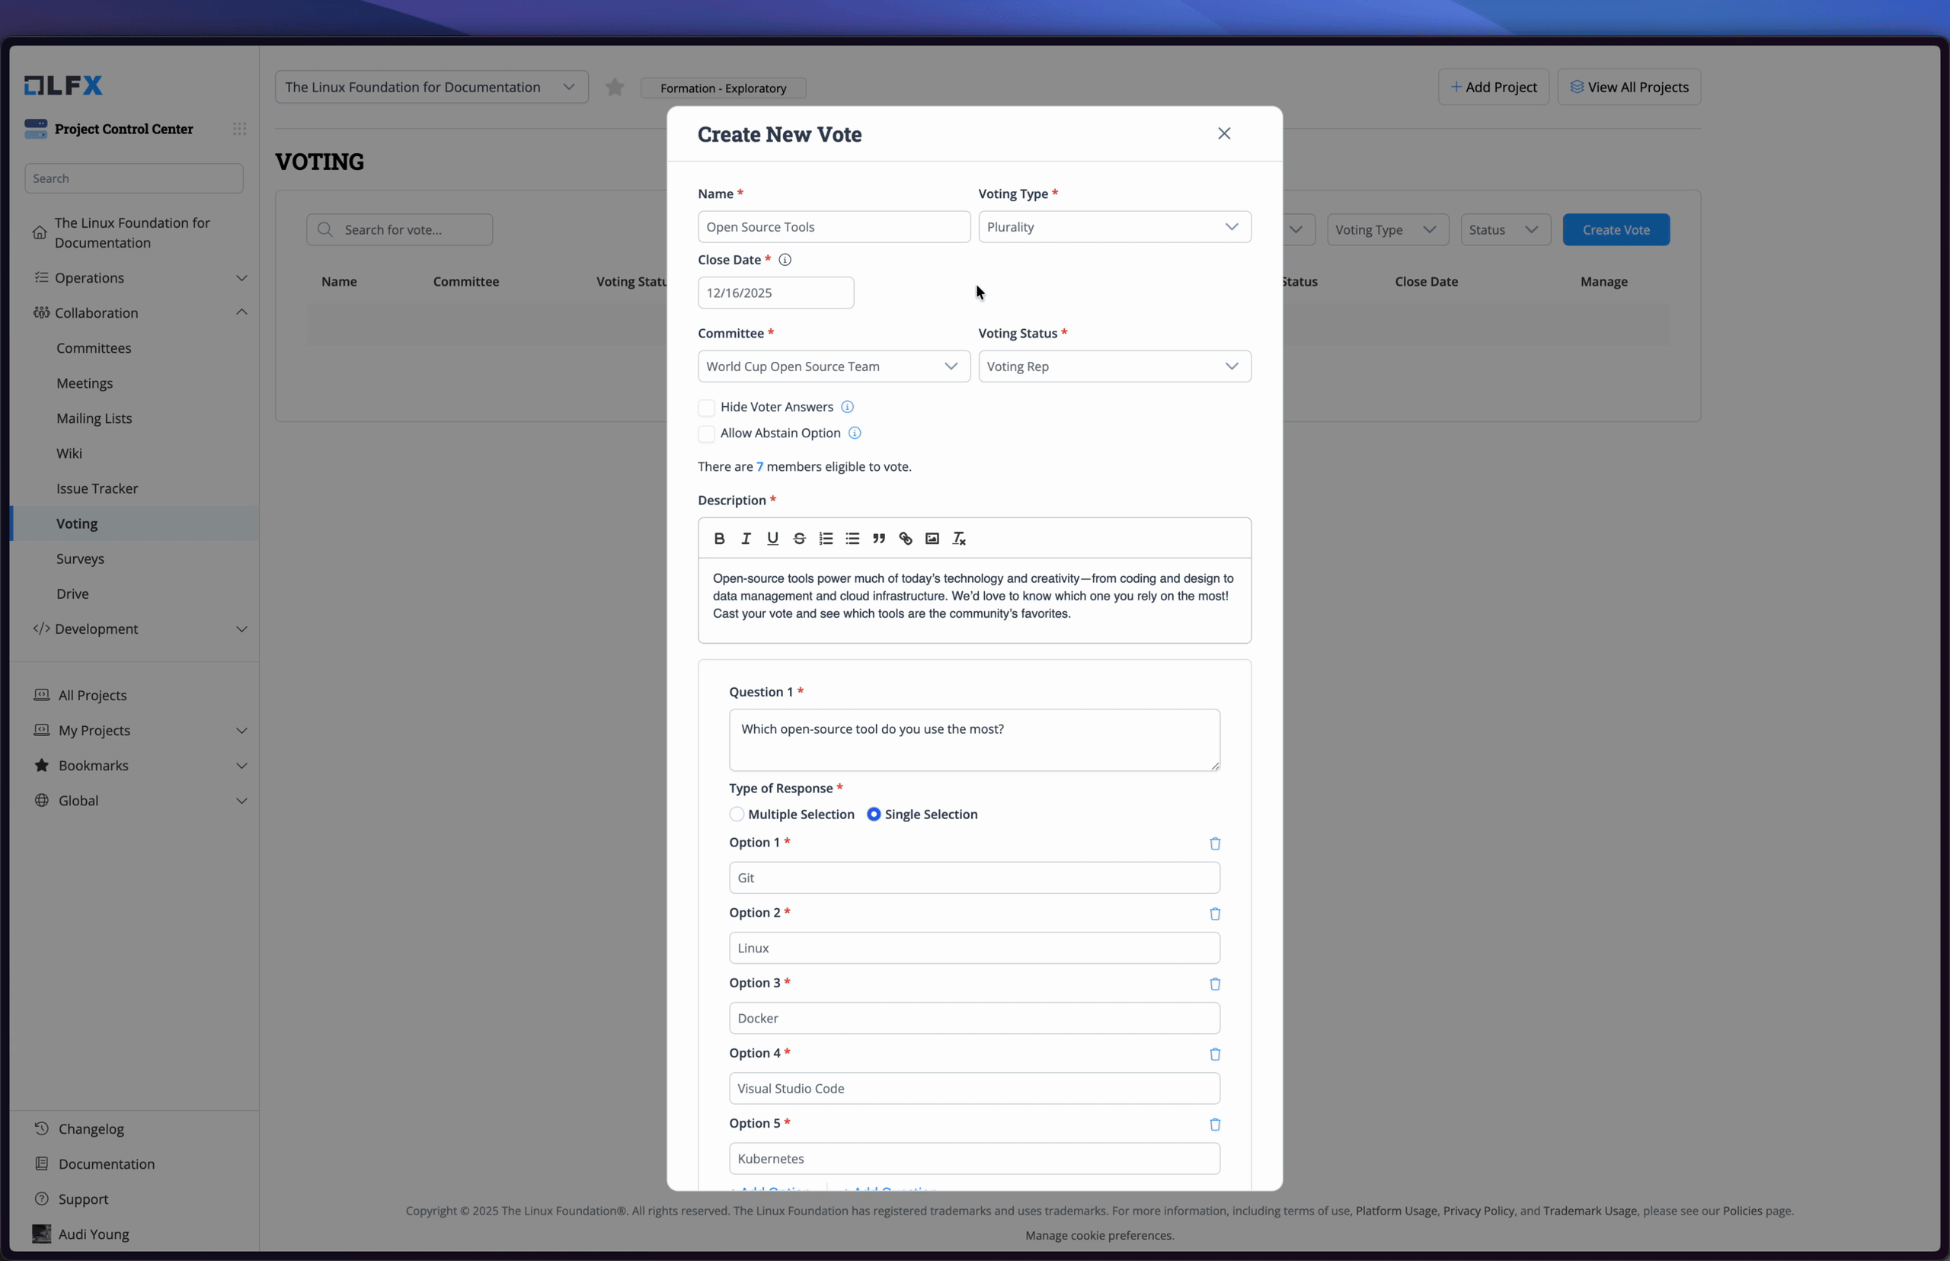Click the Close Date info icon
This screenshot has height=1261, width=1950.
(x=785, y=260)
